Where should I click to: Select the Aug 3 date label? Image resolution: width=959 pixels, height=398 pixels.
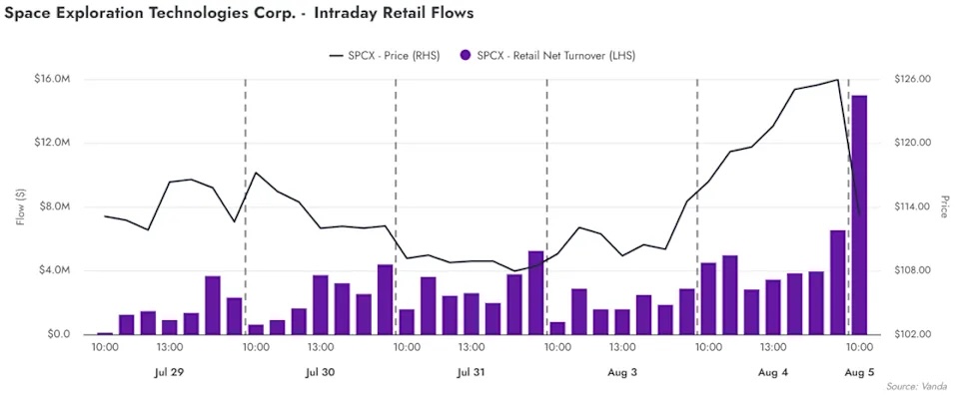click(622, 372)
